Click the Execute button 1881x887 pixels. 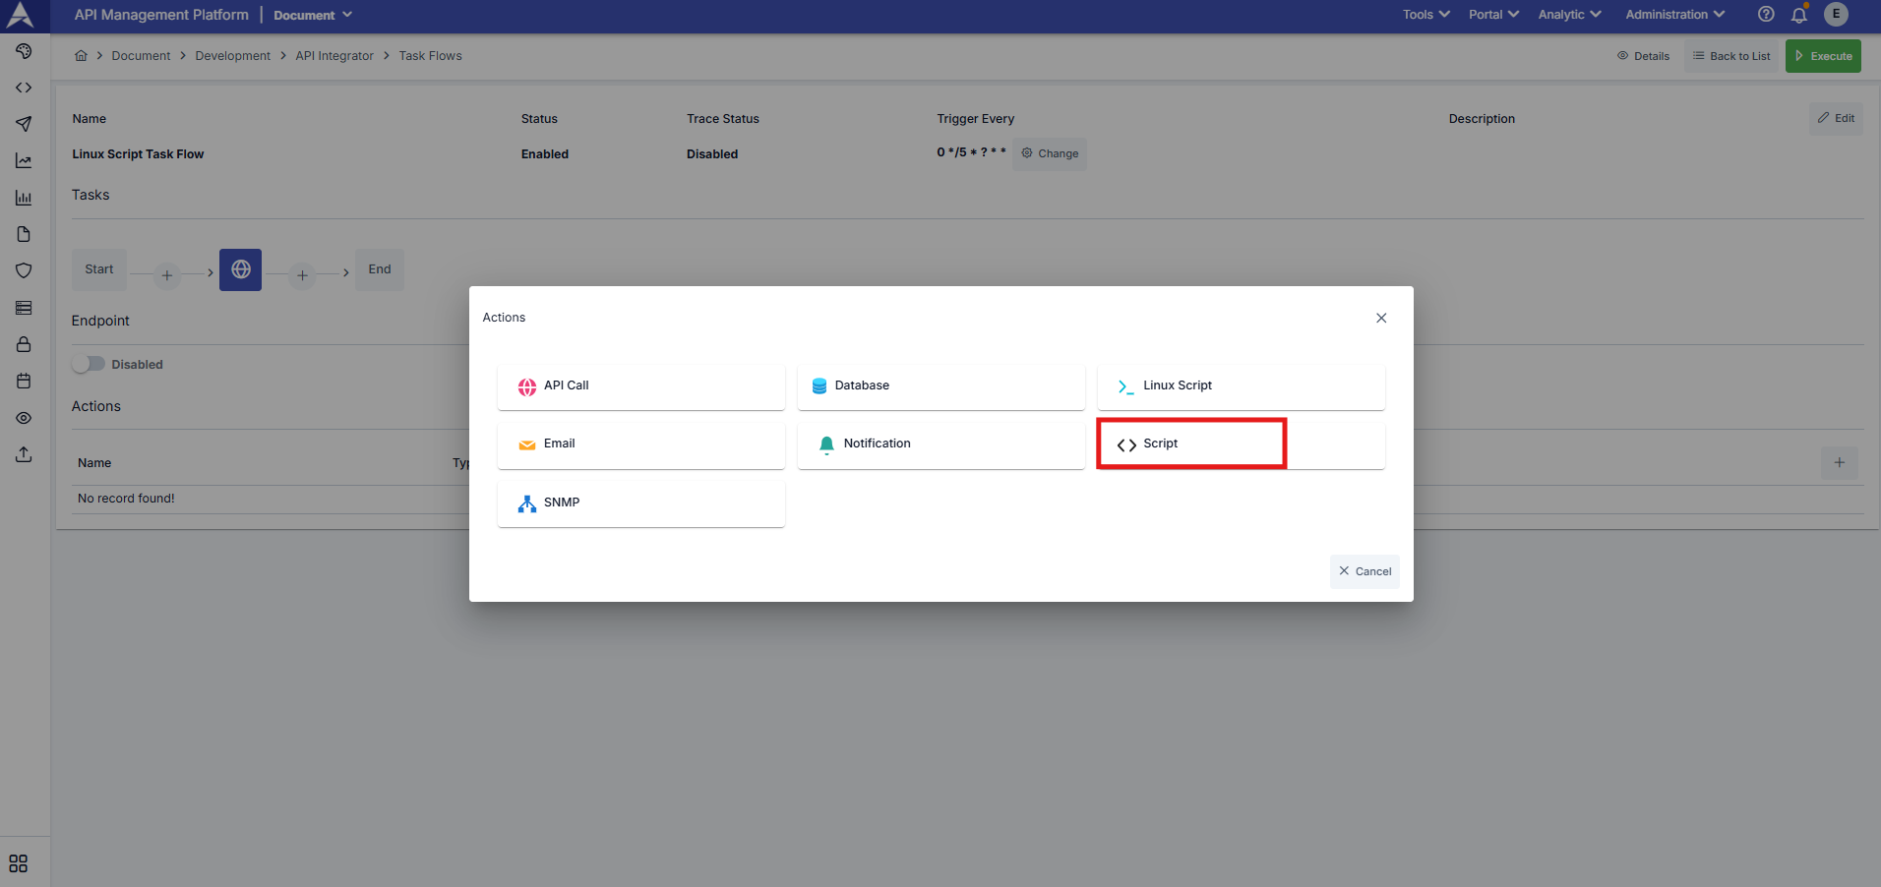coord(1823,56)
